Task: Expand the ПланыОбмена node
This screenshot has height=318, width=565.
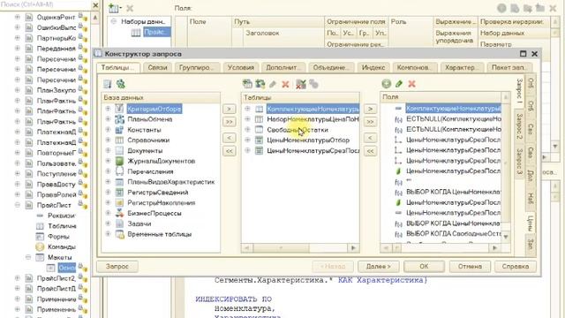Action: (x=108, y=119)
